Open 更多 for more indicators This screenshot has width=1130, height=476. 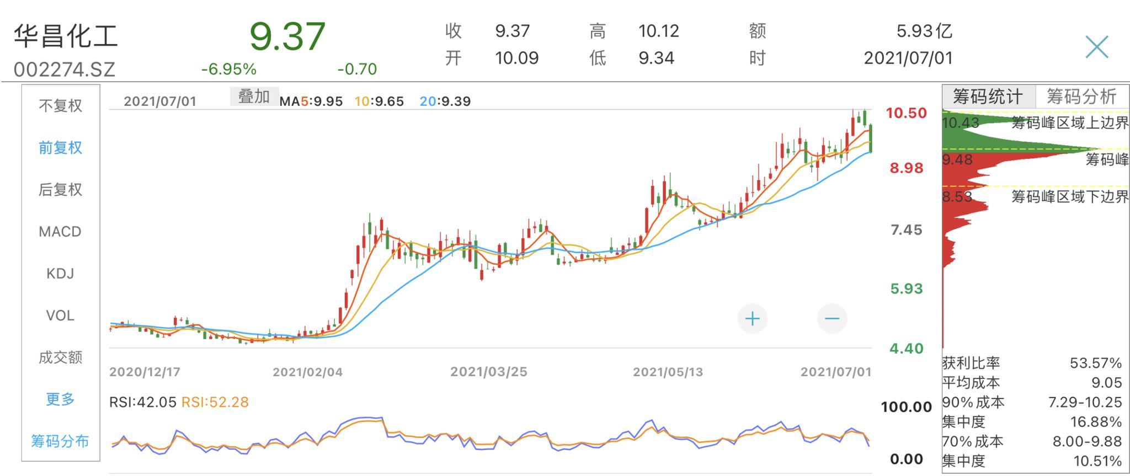(x=61, y=399)
